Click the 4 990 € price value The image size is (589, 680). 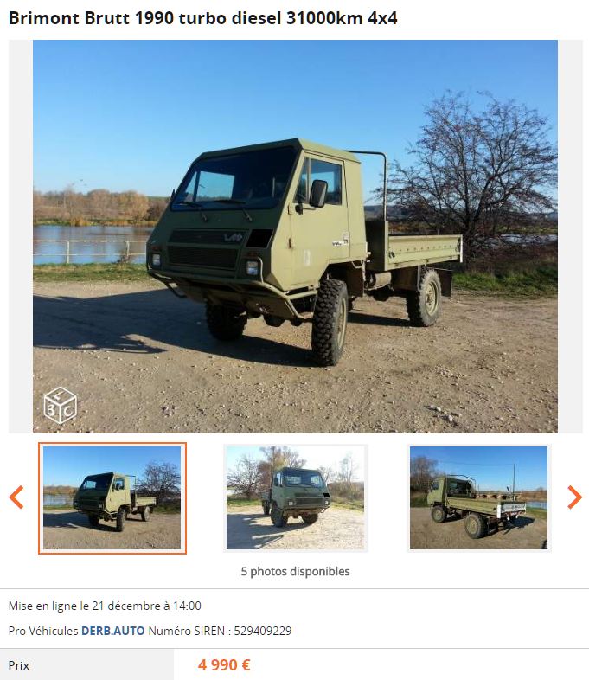click(x=224, y=664)
